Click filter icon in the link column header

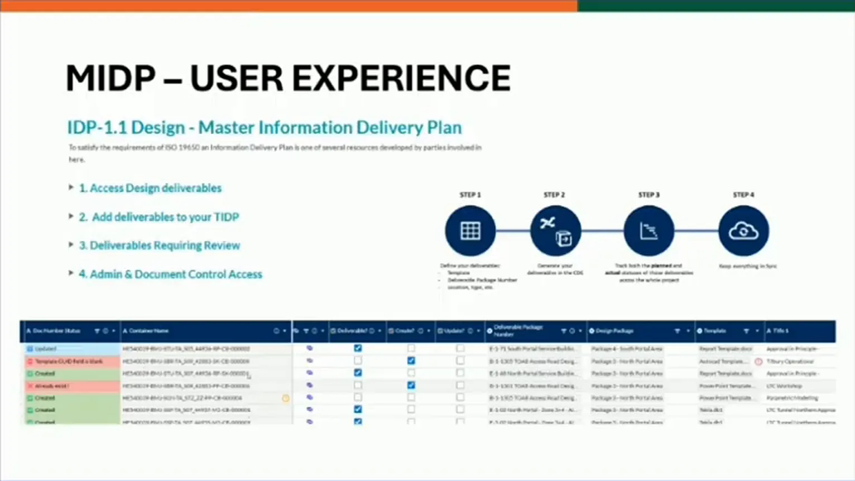click(306, 331)
